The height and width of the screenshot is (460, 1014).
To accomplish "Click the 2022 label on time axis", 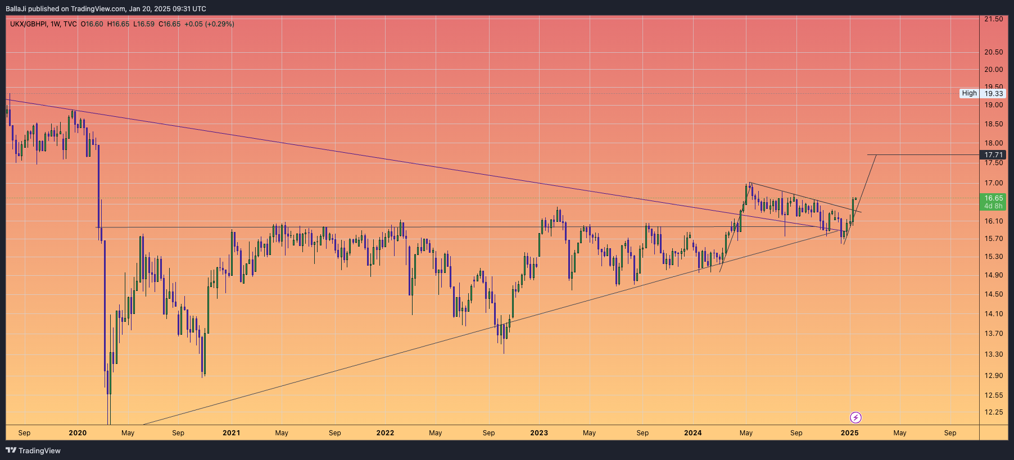I will (x=385, y=433).
